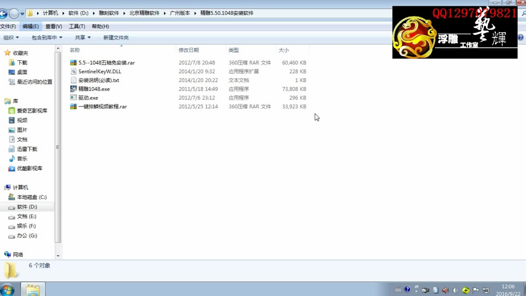526x296 pixels.
Task: Expand arrow after 软件 (D:) breadcrumb
Action: click(x=94, y=13)
